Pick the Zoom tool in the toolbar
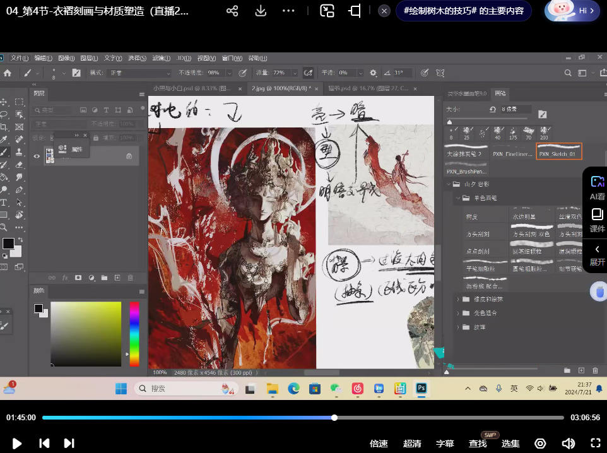The height and width of the screenshot is (453, 607). click(4, 227)
